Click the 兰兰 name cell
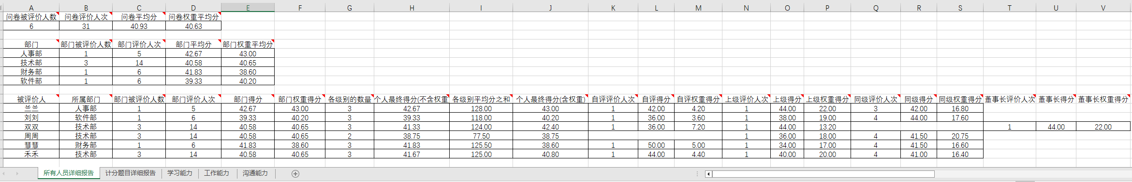Image resolution: width=1132 pixels, height=182 pixels. point(31,108)
